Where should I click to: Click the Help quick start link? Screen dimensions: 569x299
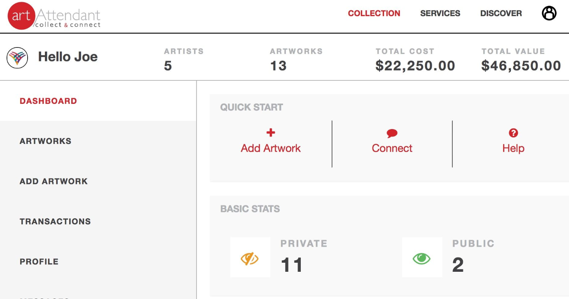pos(513,148)
